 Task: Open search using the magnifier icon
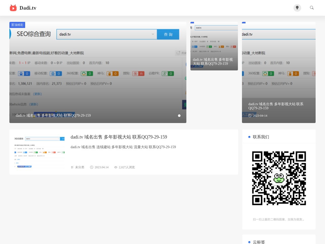[x=312, y=8]
